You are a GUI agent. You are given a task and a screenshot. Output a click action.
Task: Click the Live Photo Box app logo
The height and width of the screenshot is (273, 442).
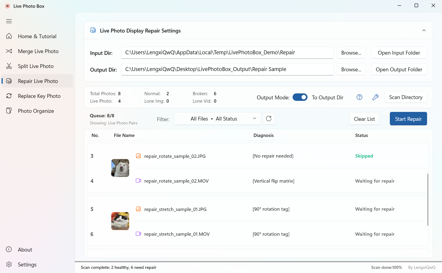(7, 6)
